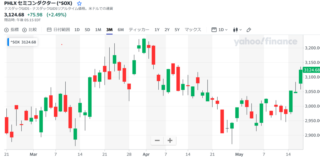Click the 2,900.00 price axis label

[312, 135]
